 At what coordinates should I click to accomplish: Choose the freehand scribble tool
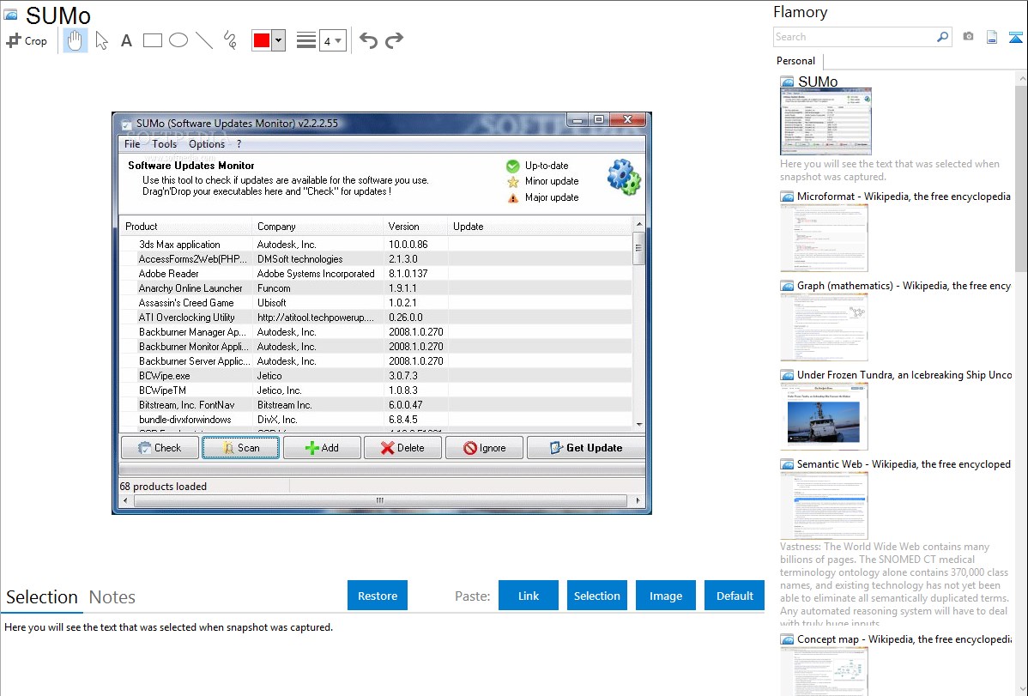coord(230,40)
